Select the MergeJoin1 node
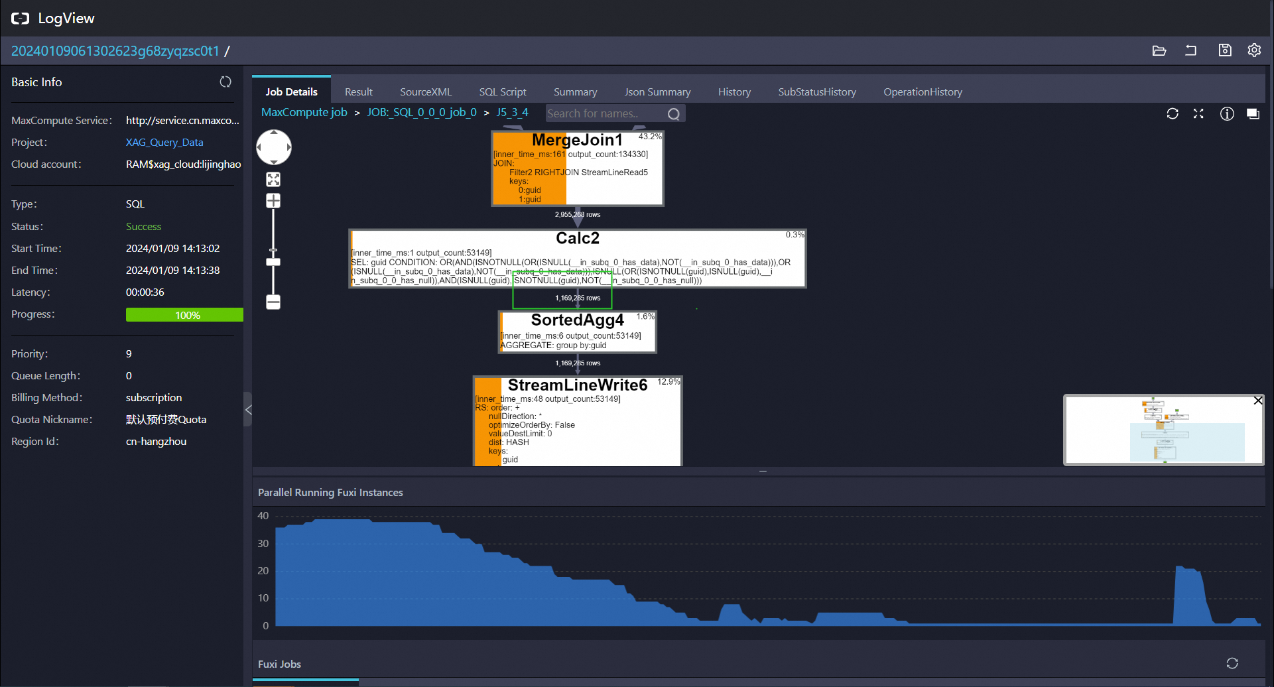Screen dimensions: 1274x687 [x=578, y=168]
